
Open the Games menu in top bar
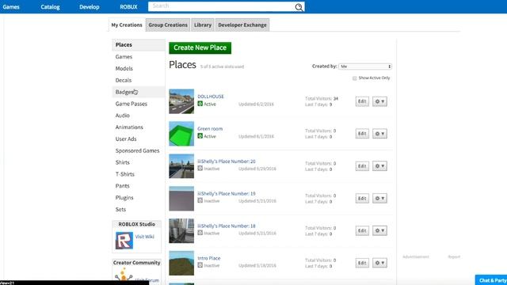coord(11,7)
